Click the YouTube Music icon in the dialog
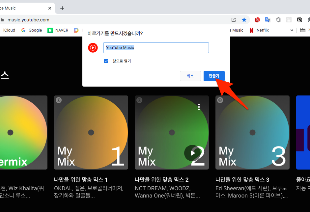 93,48
